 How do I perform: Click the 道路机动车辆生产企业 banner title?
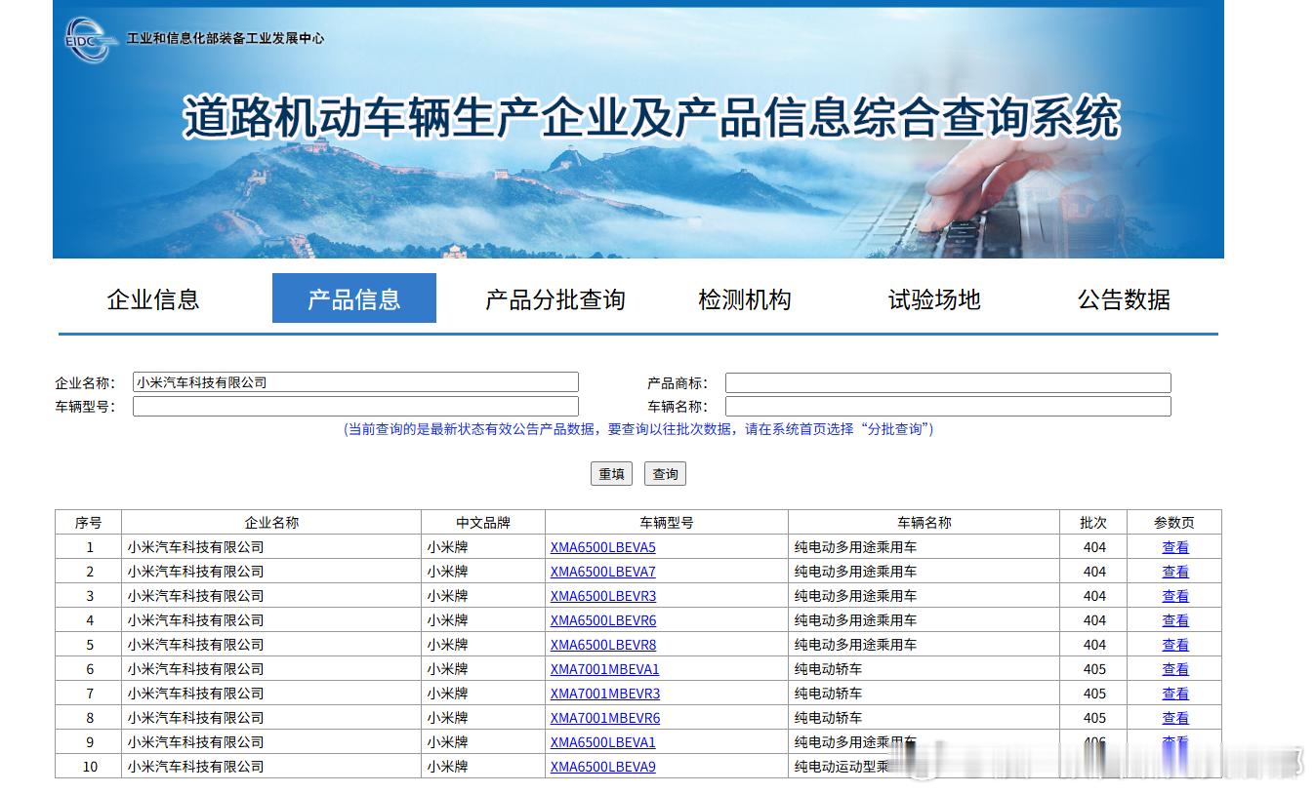click(x=651, y=118)
